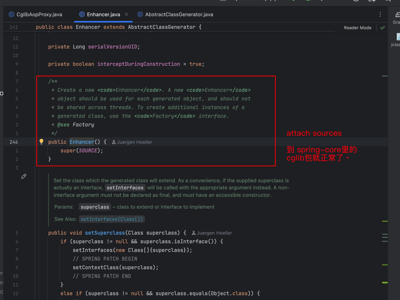Click the author icon beside Juergen Hoeller on line 246

(x=114, y=142)
